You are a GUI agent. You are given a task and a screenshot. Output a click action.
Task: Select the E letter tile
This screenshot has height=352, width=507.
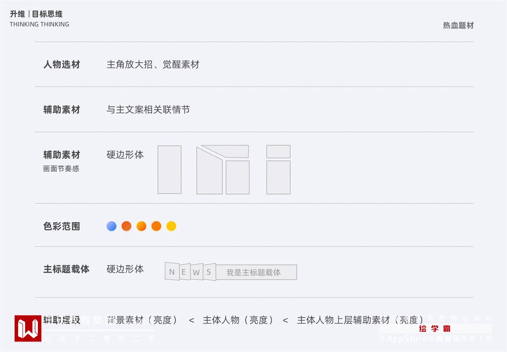tap(184, 272)
